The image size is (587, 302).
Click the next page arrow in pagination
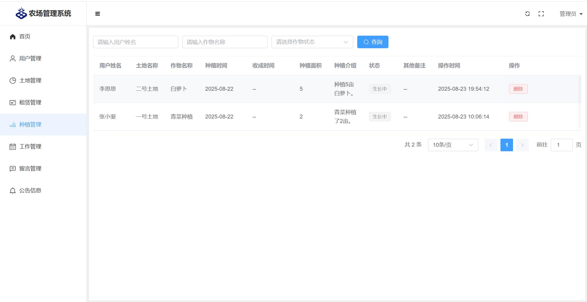pyautogui.click(x=522, y=145)
